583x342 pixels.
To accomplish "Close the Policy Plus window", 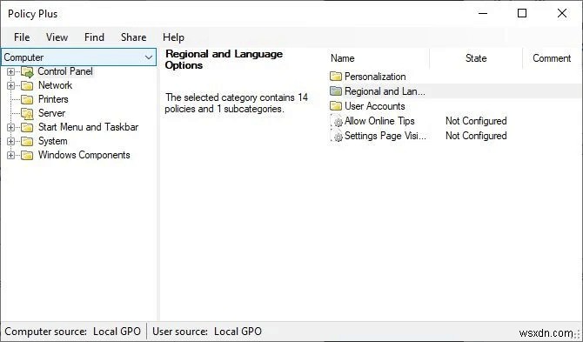I will (x=562, y=14).
